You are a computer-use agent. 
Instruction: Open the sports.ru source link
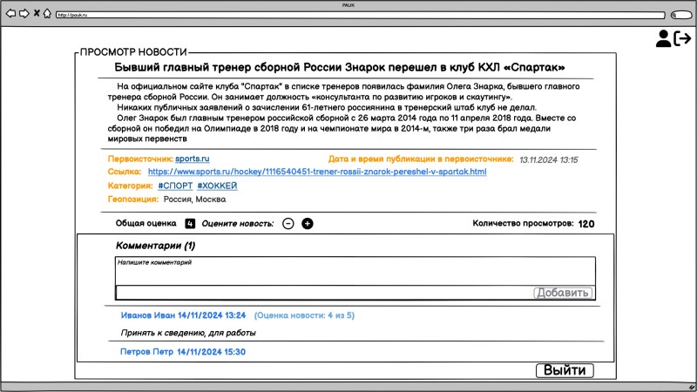pyautogui.click(x=192, y=159)
